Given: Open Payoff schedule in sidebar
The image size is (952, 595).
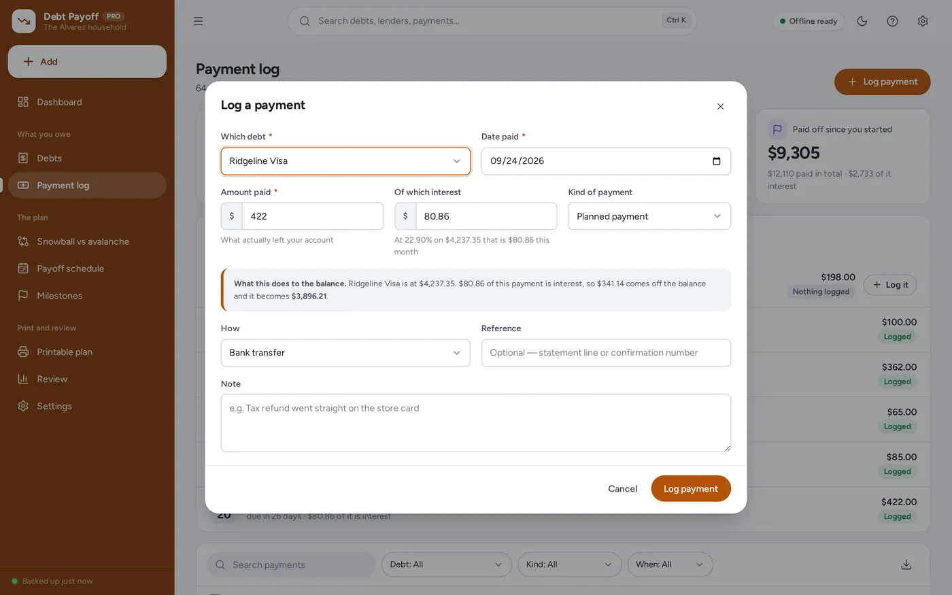Looking at the screenshot, I should pyautogui.click(x=87, y=269).
